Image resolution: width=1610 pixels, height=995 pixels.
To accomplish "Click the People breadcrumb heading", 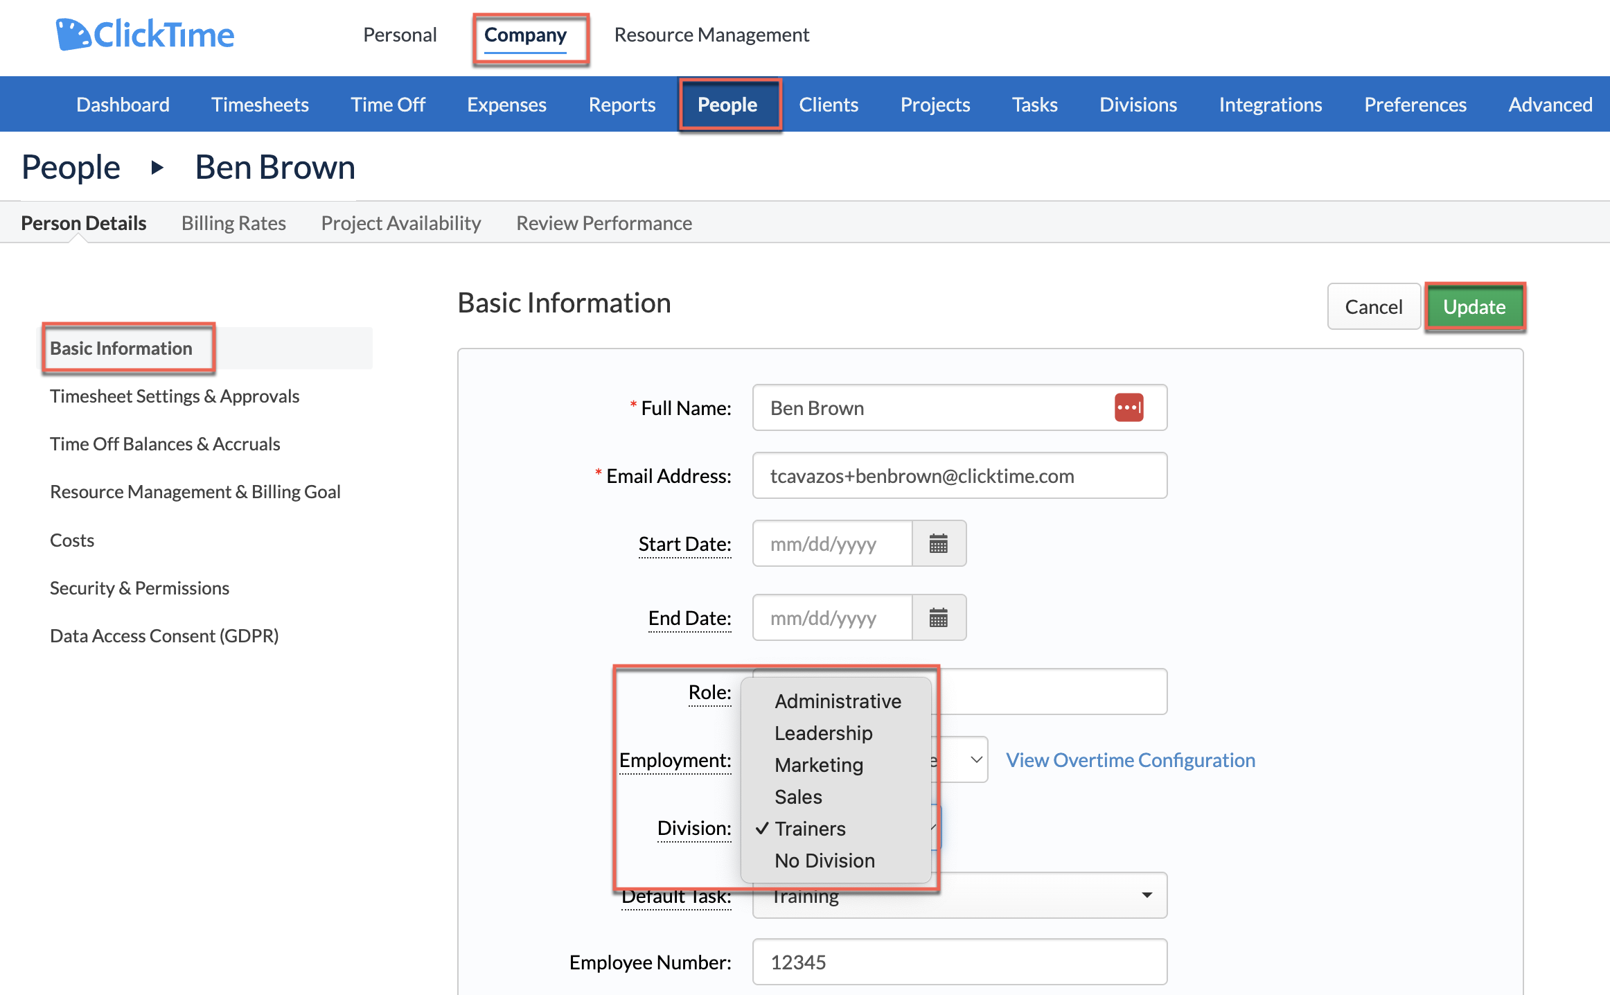I will [x=71, y=168].
